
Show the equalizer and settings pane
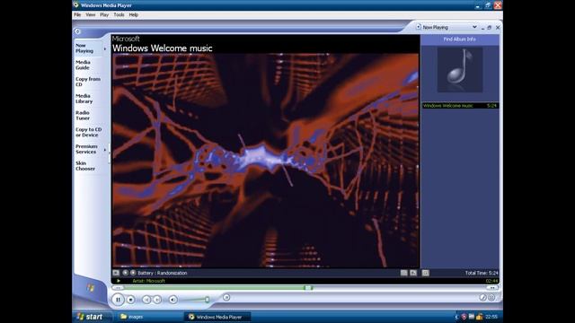pyautogui.click(x=403, y=273)
